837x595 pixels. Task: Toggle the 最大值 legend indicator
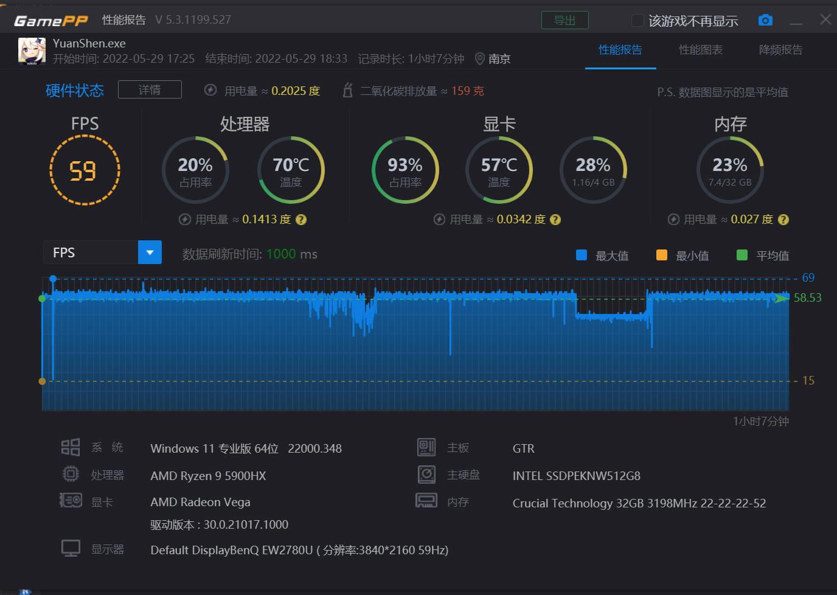[581, 255]
